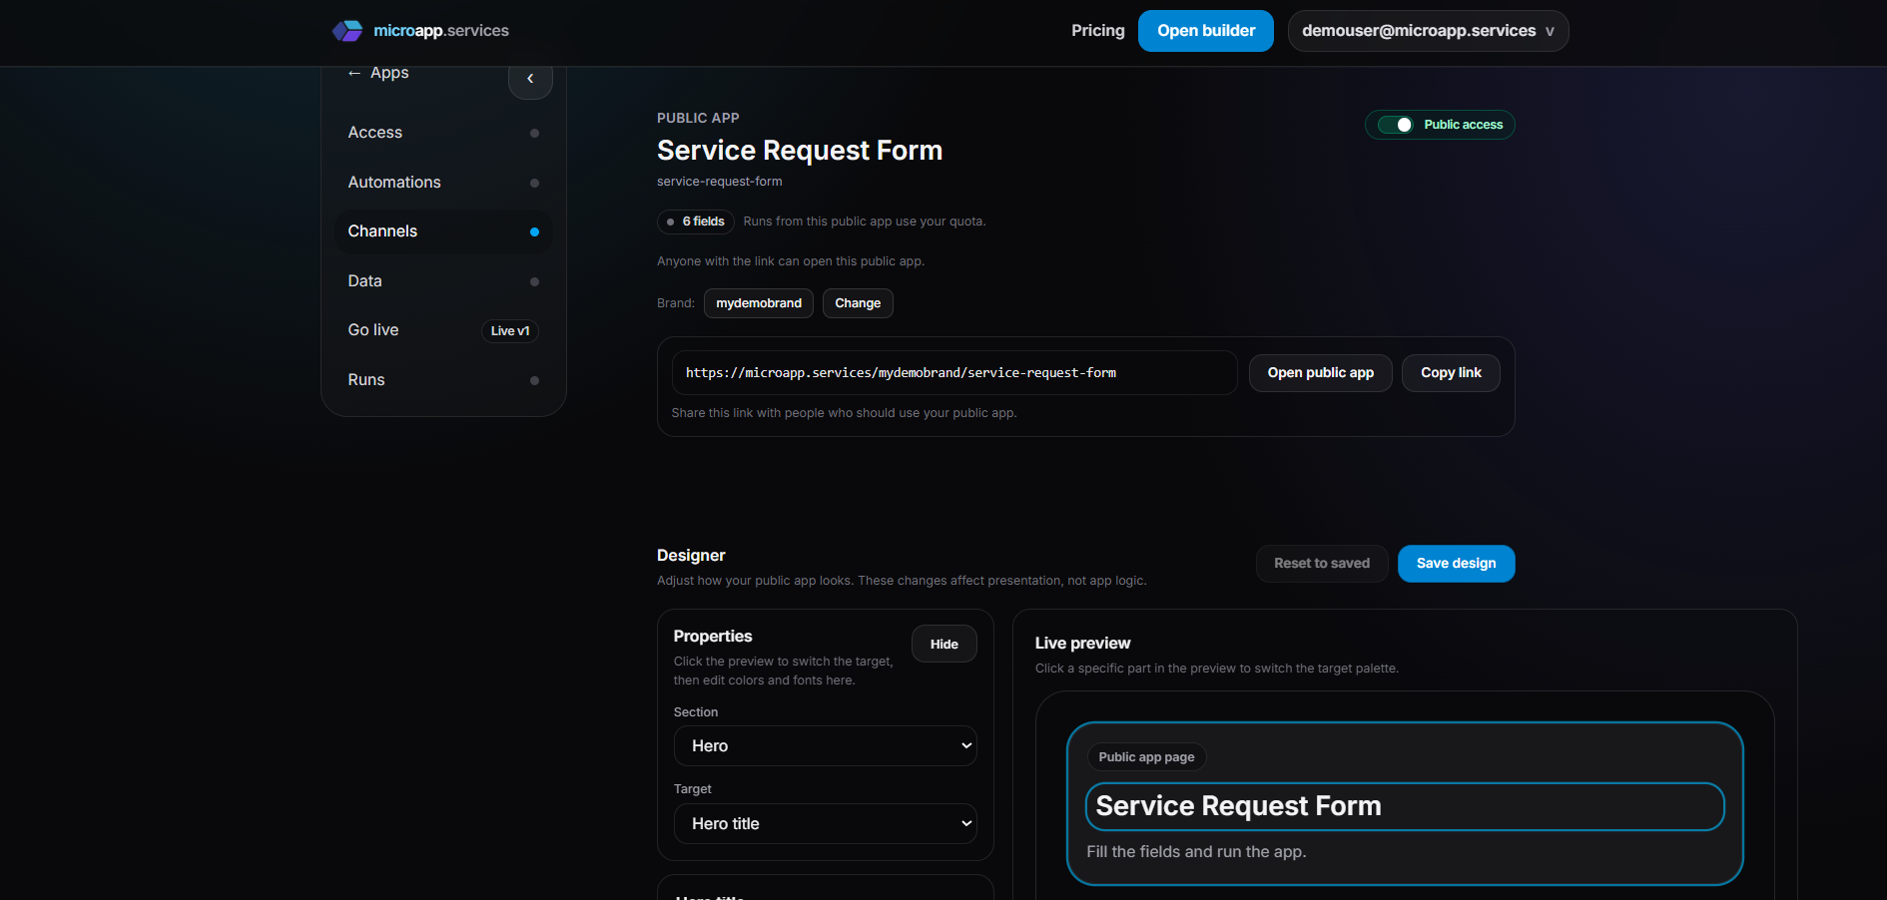Open the Section dropdown showing Hero
Screen dimensions: 1887x900
tap(825, 745)
